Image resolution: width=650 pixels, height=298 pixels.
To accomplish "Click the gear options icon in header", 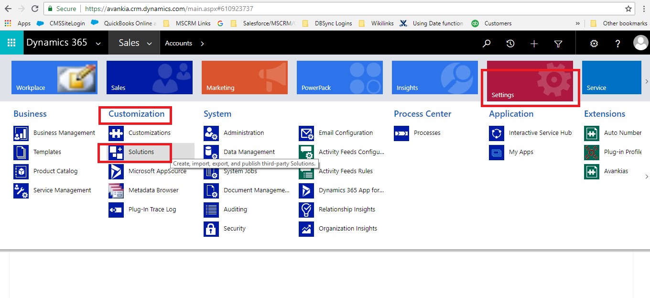I will 594,44.
